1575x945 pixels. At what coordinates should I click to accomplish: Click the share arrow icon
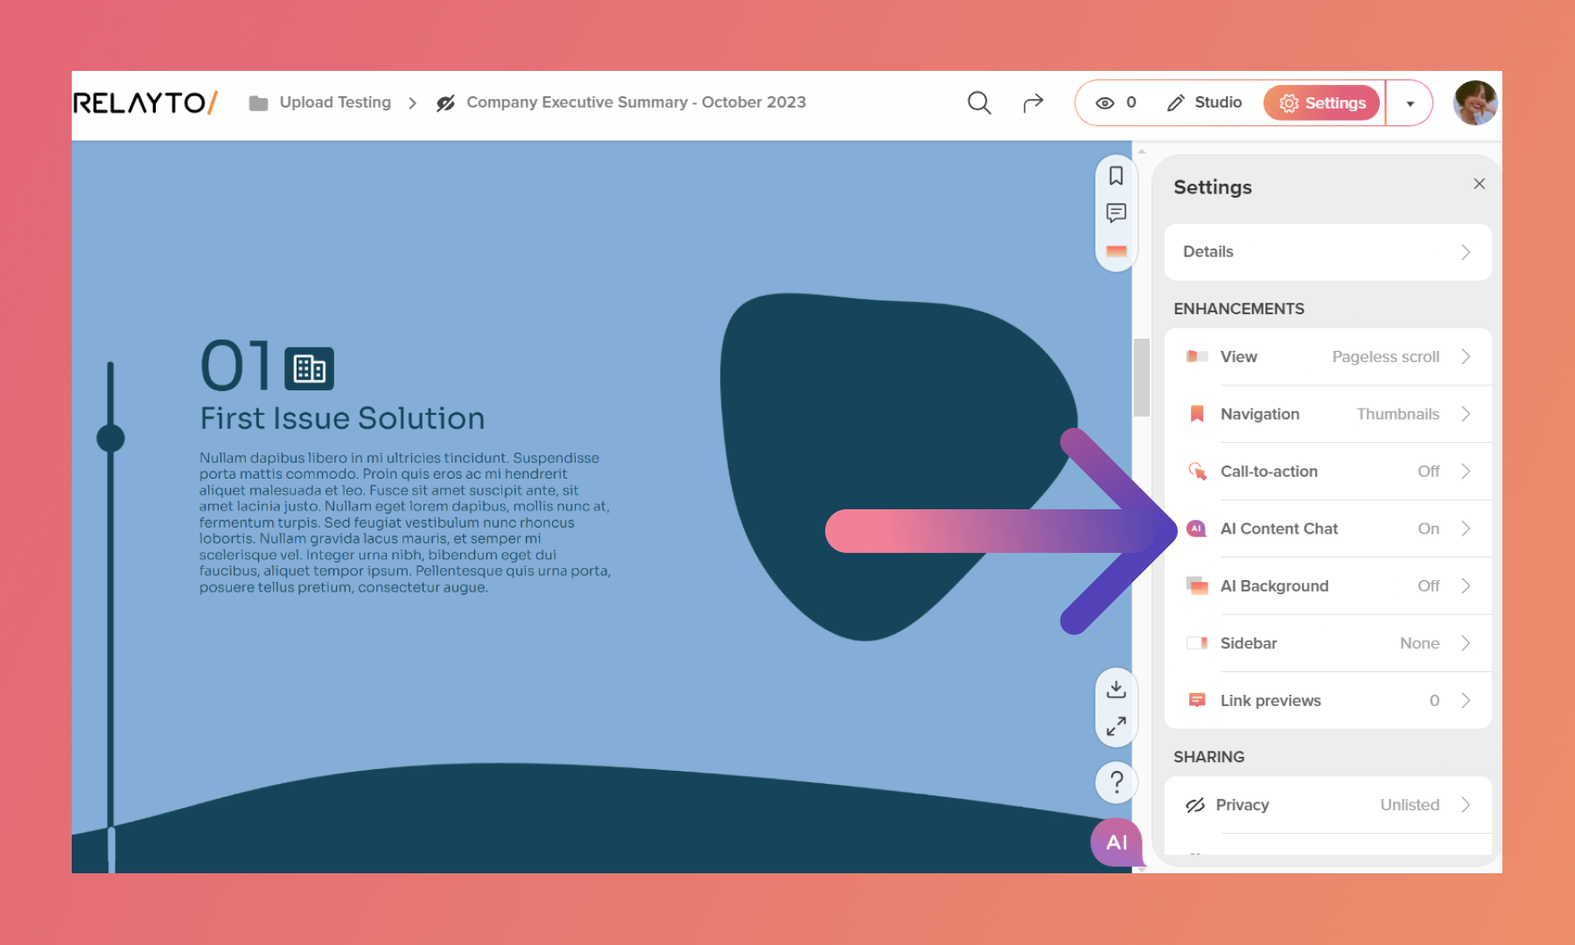(1033, 103)
